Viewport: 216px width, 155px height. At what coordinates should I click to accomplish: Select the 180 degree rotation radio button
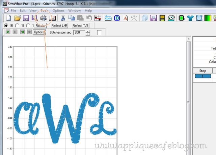coord(17,25)
